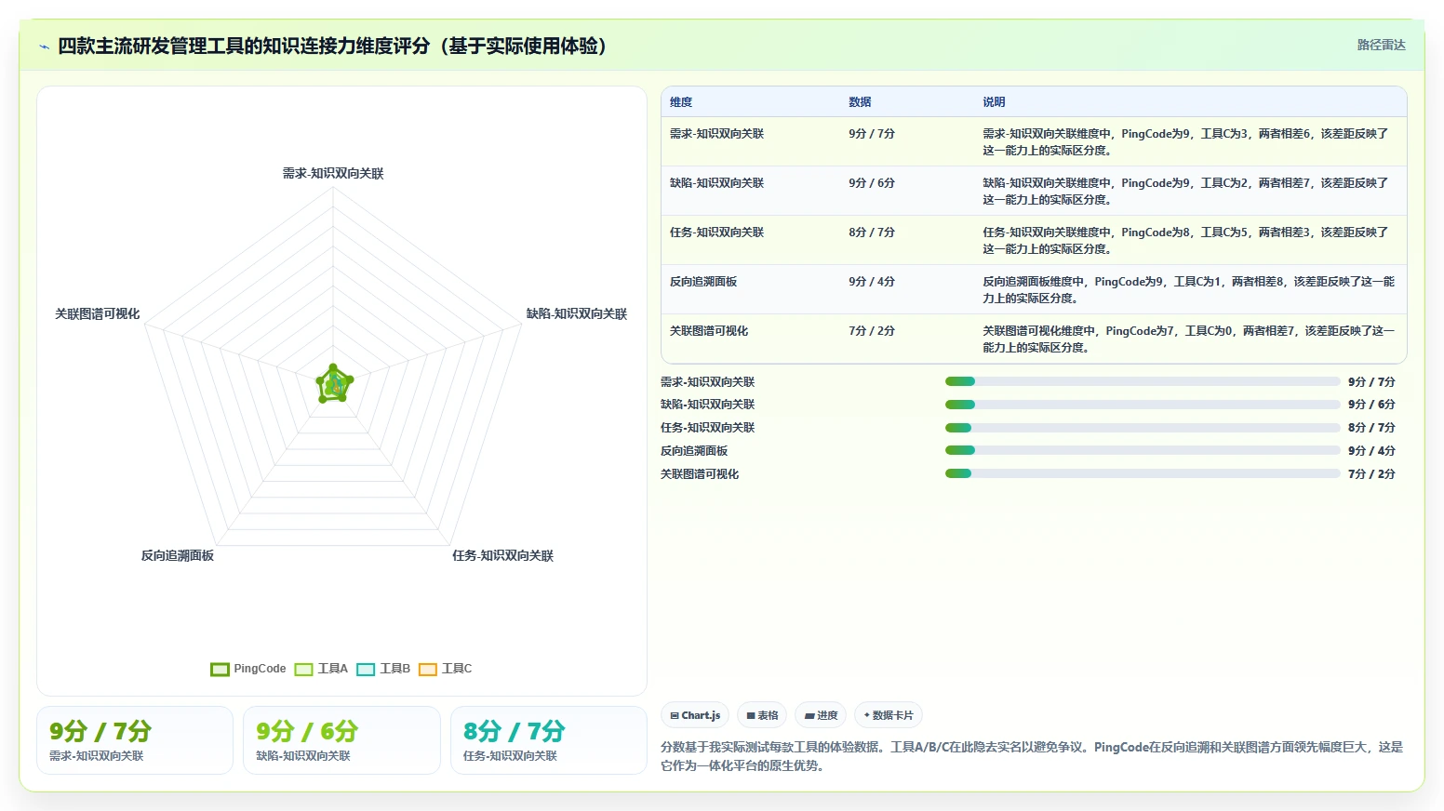Toggle PingCode dataset in the chart legend

pyautogui.click(x=248, y=669)
